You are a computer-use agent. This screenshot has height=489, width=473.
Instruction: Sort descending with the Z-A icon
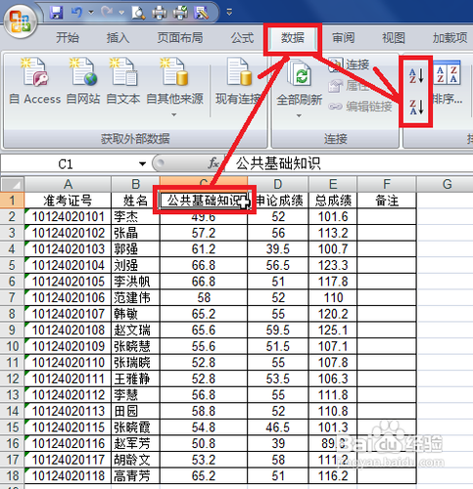click(416, 107)
